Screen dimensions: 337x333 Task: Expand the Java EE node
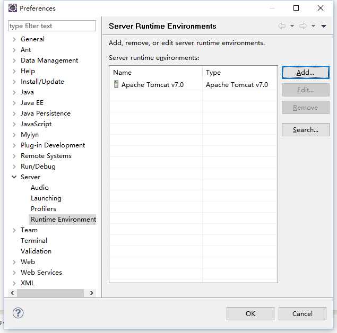[x=14, y=103]
